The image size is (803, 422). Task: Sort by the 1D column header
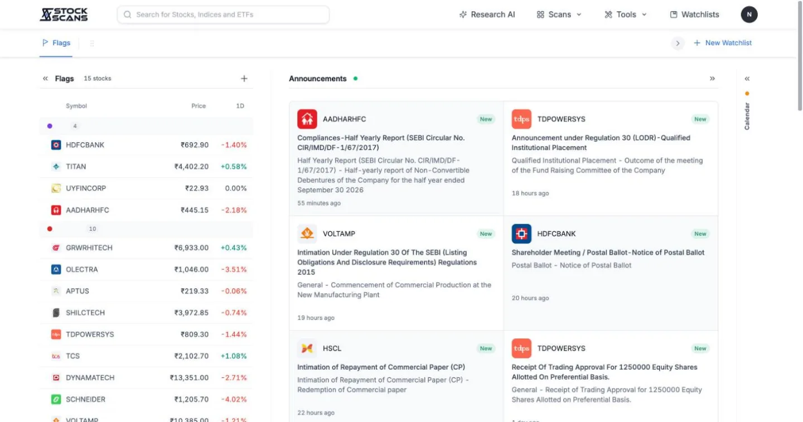(x=240, y=106)
